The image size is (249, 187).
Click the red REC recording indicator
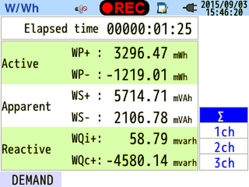point(124,8)
